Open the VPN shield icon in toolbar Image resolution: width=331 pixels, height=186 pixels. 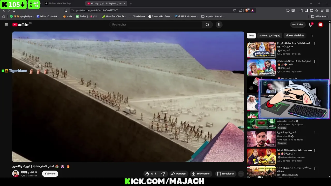click(x=322, y=10)
